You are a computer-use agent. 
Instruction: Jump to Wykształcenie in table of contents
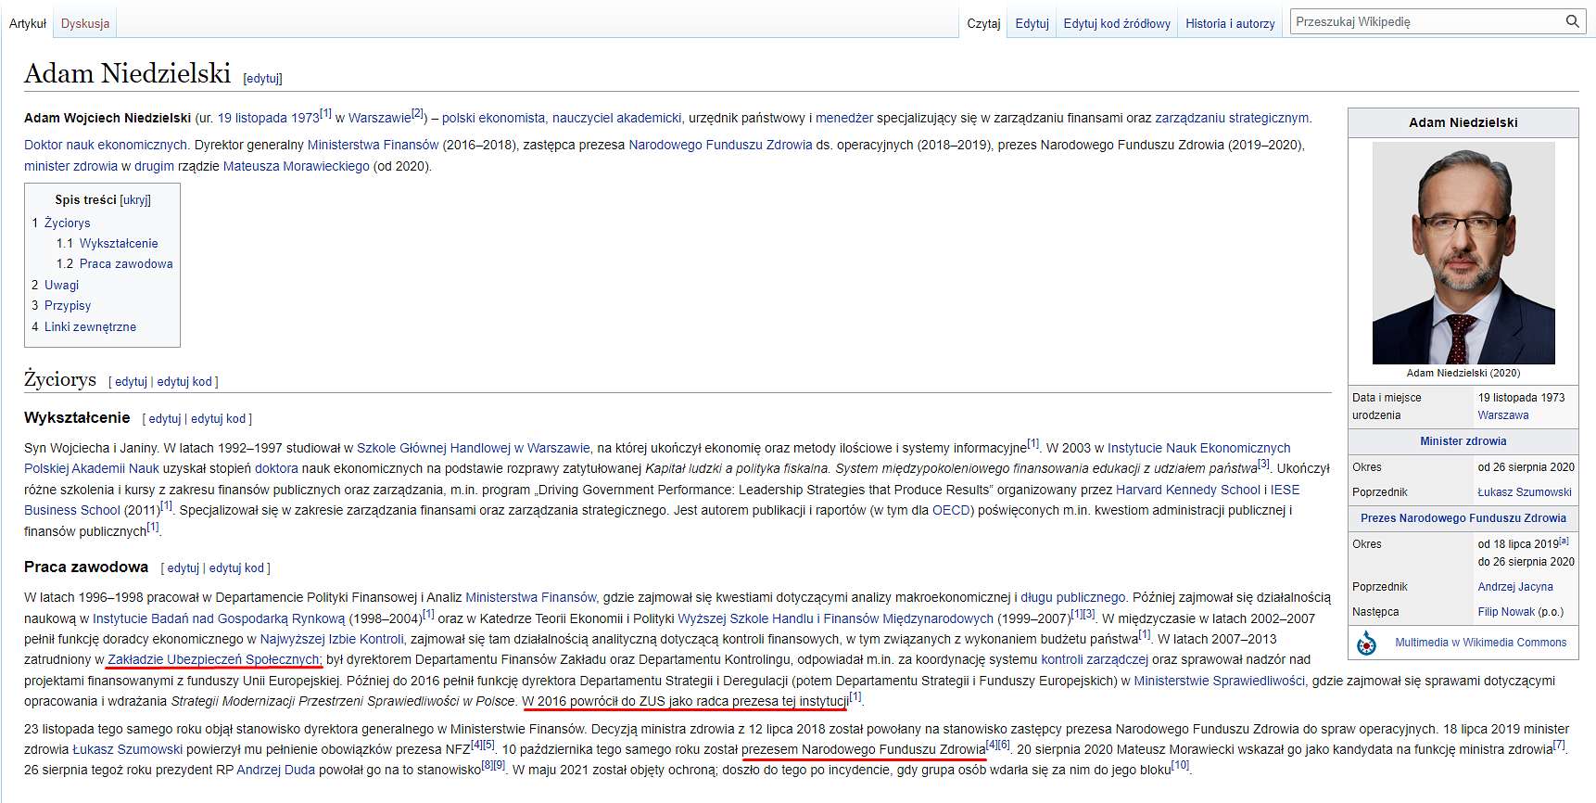point(119,243)
